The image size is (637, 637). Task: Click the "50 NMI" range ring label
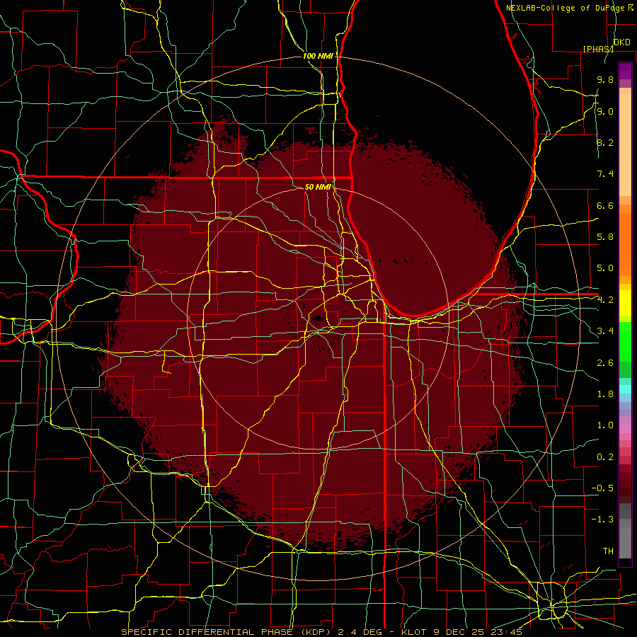click(x=318, y=187)
